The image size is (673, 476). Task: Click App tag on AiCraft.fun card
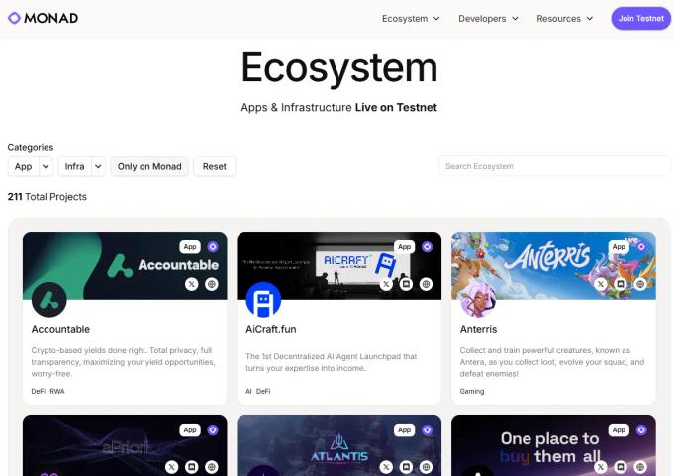(405, 246)
